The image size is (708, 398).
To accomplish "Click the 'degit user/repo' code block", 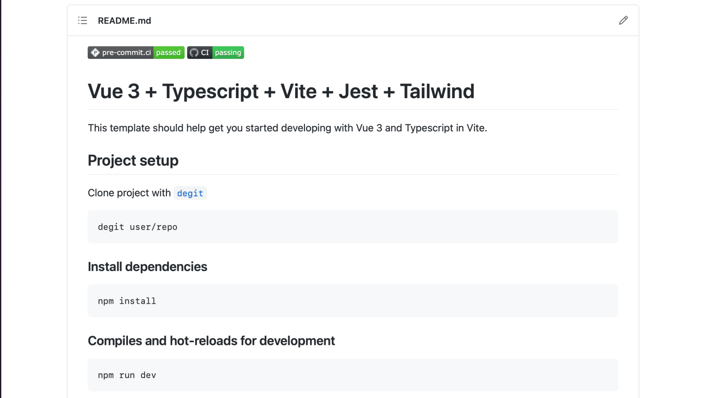I will [x=353, y=227].
